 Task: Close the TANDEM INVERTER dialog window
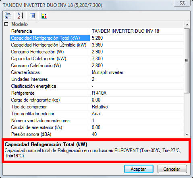click(x=182, y=3)
